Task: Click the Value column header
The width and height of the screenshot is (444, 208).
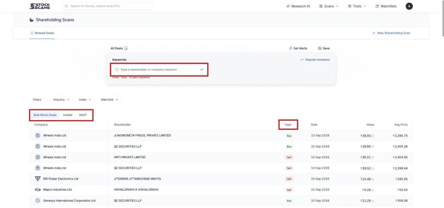Action: (x=370, y=125)
